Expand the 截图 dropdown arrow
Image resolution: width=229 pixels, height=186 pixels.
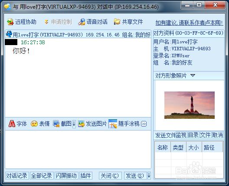[x=74, y=124]
